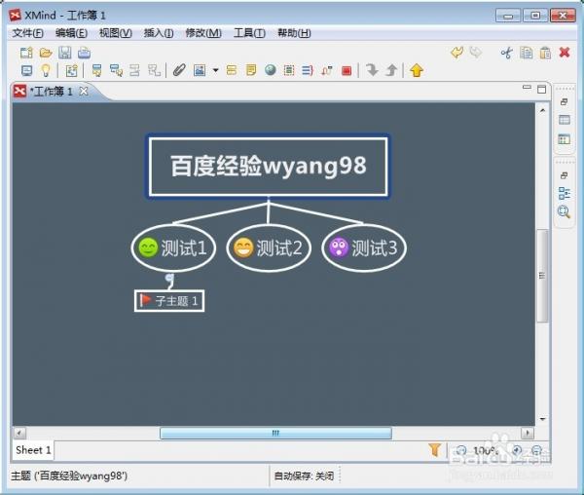Expand the dropdown arrow beside the image icon

click(215, 70)
